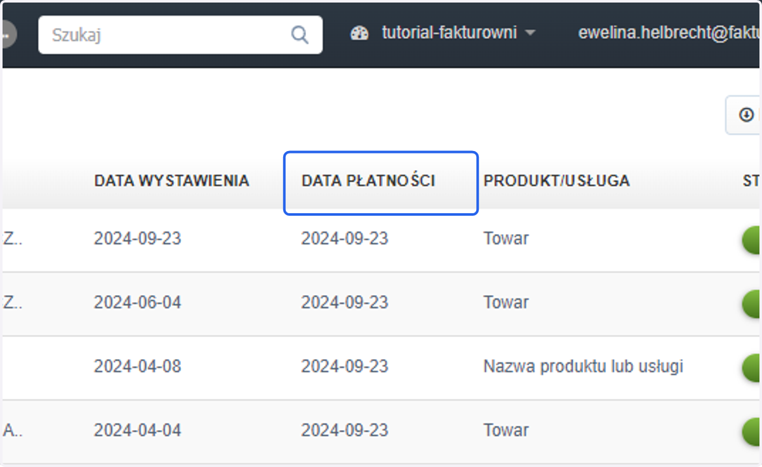Image resolution: width=762 pixels, height=467 pixels.
Task: Sort by PRODUKT/USŁUGA column header
Action: click(556, 181)
